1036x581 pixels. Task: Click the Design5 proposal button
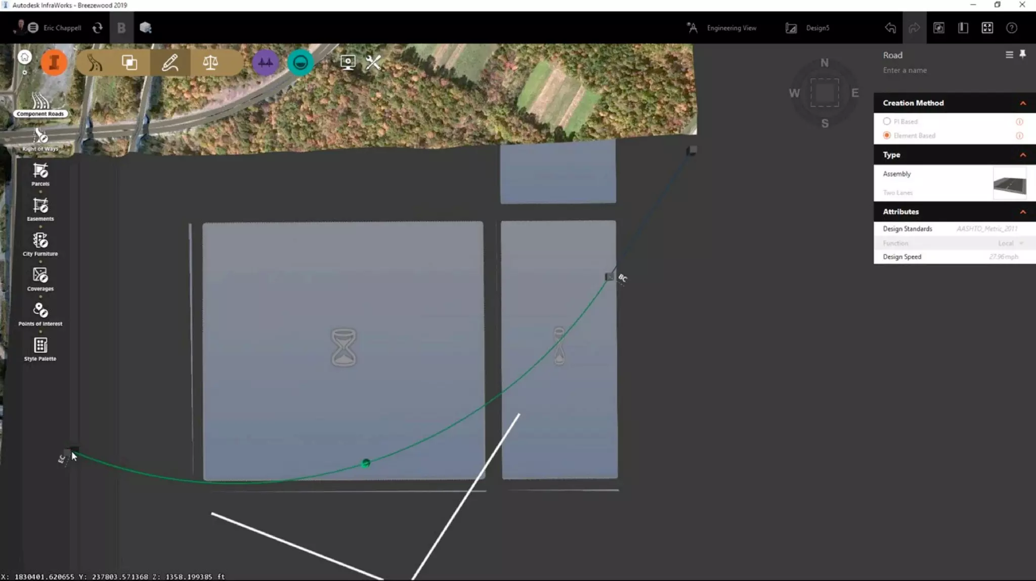tap(808, 28)
